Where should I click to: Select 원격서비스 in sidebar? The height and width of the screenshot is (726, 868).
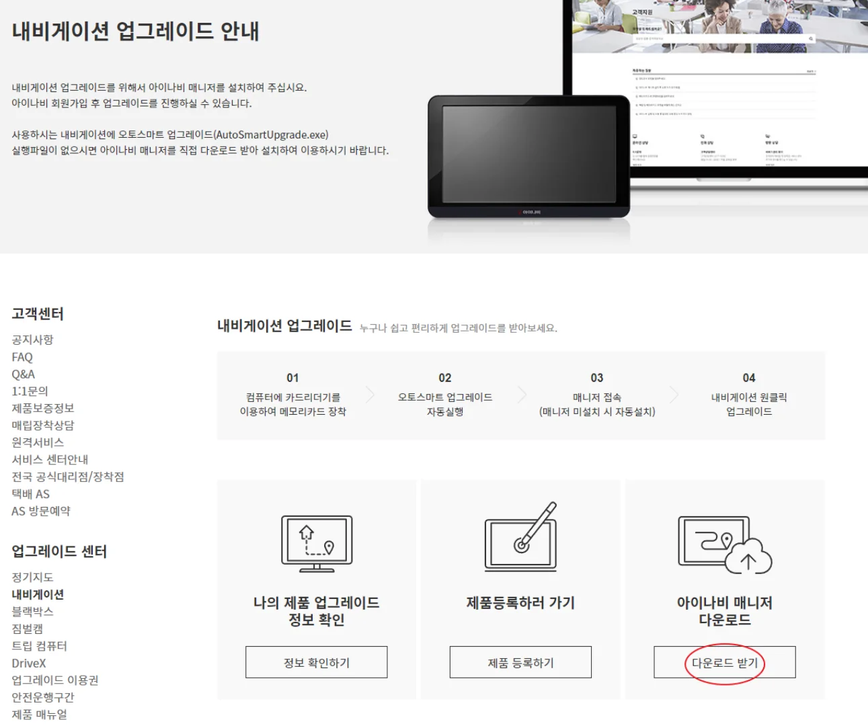tap(38, 442)
